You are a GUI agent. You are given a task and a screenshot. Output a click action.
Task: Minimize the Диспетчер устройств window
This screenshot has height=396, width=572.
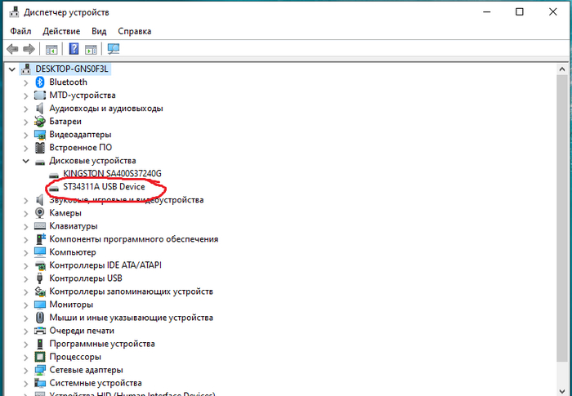coord(486,12)
